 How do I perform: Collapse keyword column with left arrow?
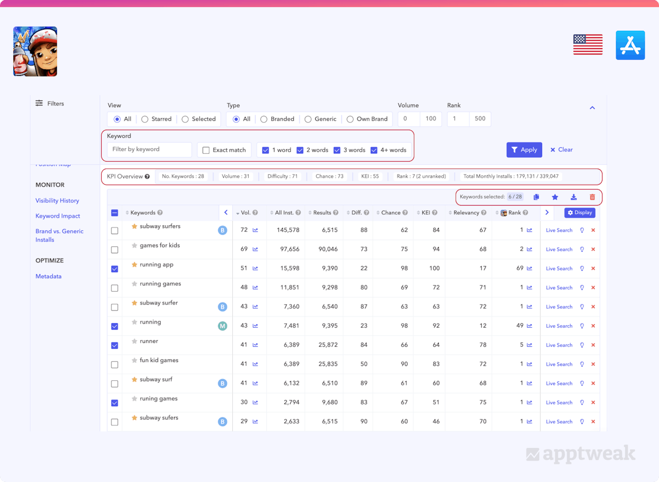click(226, 213)
